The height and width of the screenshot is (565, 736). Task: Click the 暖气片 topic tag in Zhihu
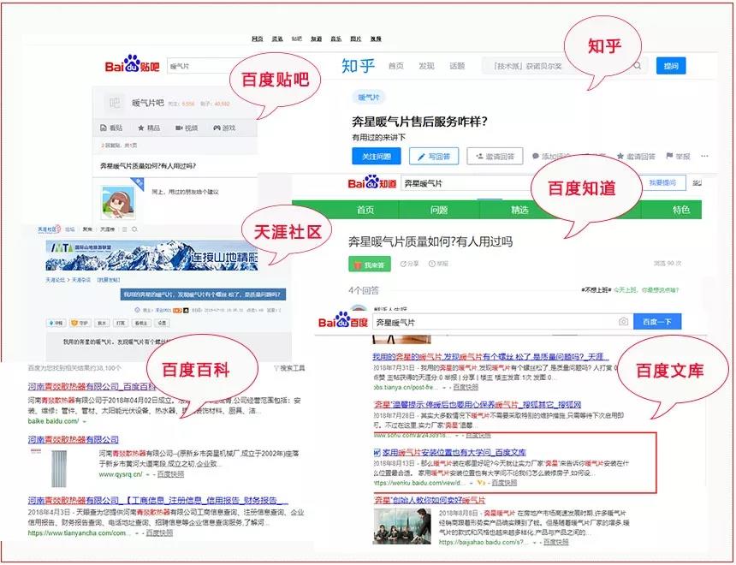[369, 98]
